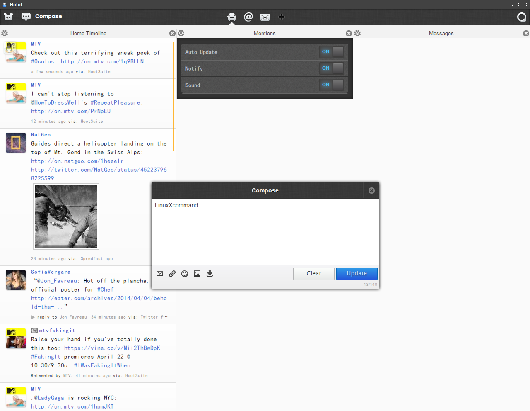Open search with the magnifier icon

click(x=522, y=17)
